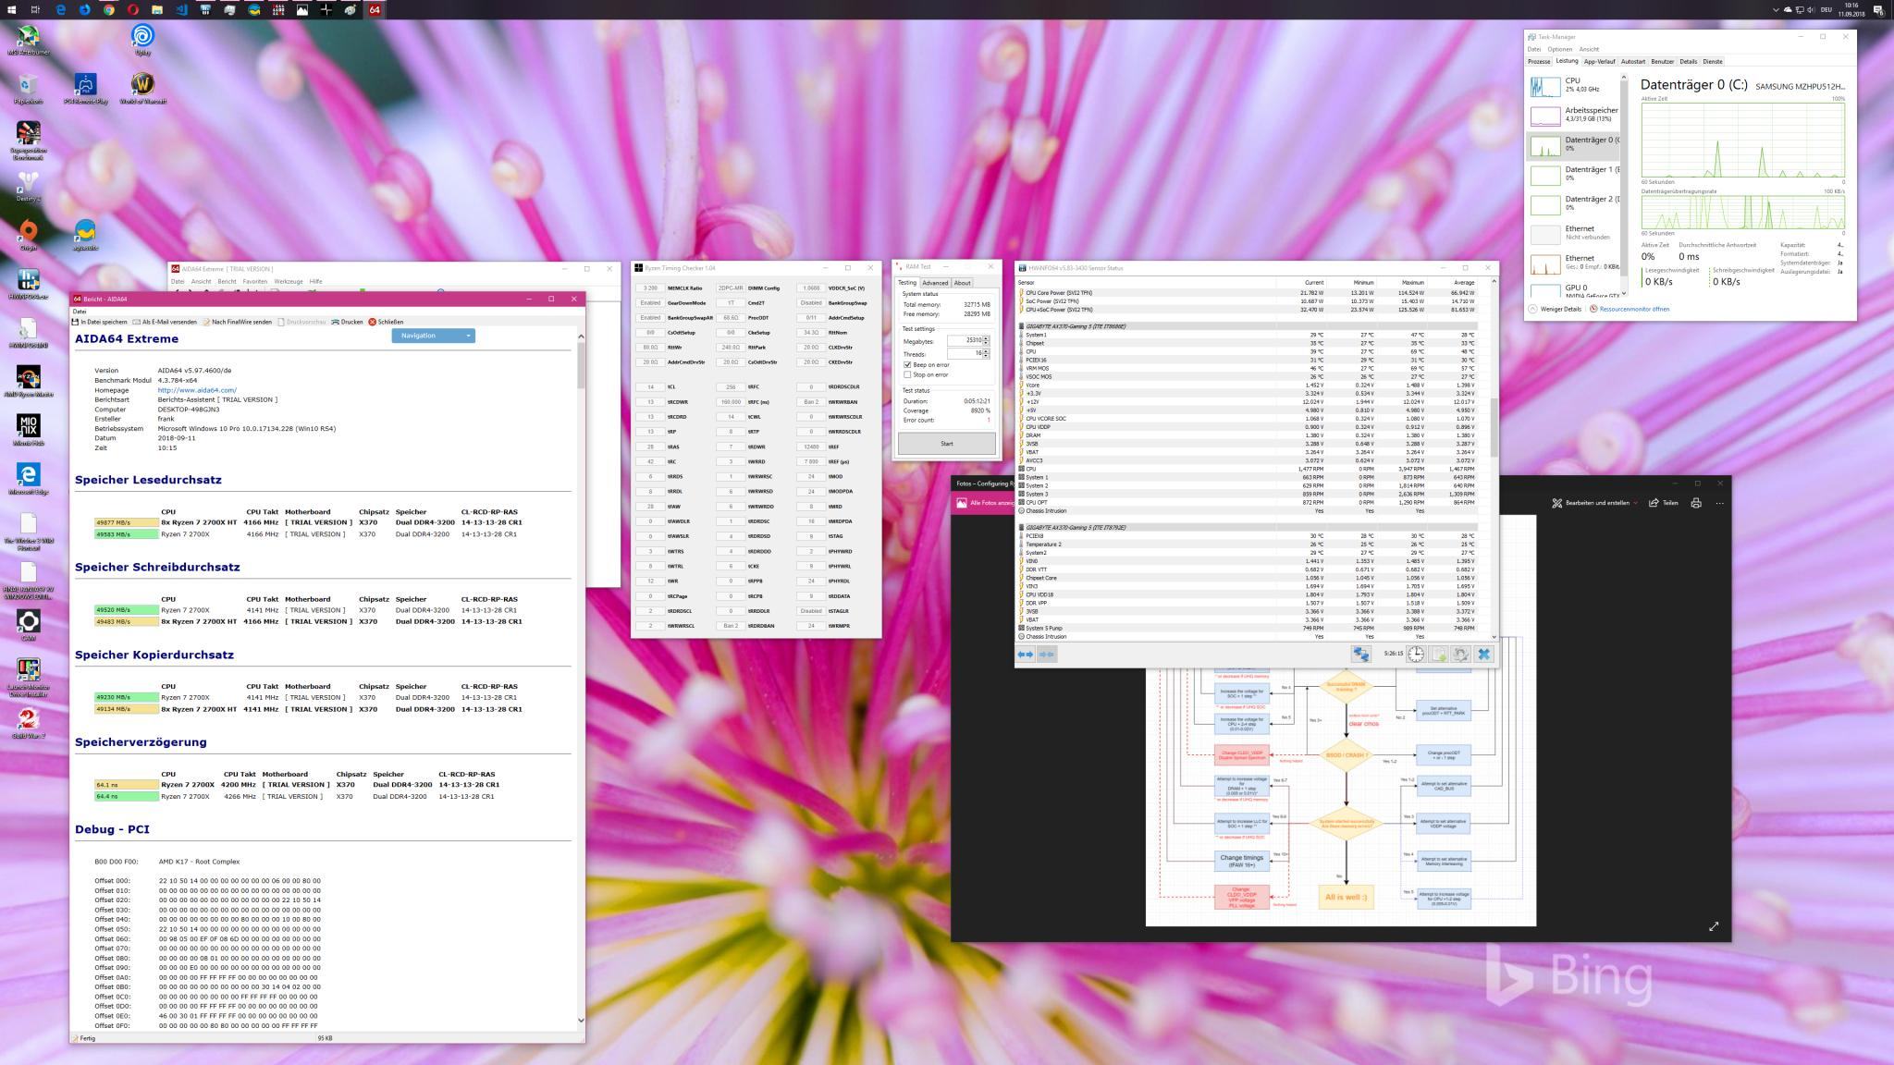Toggle Beep on error checkbox
The image size is (1894, 1065).
tap(907, 365)
